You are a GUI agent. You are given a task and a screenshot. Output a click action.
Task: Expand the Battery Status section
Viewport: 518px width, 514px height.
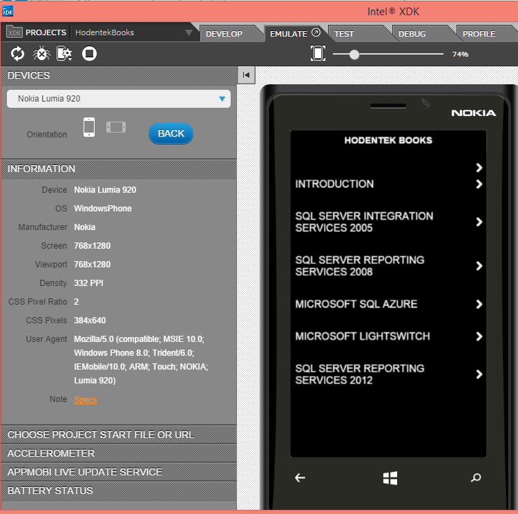coord(119,491)
